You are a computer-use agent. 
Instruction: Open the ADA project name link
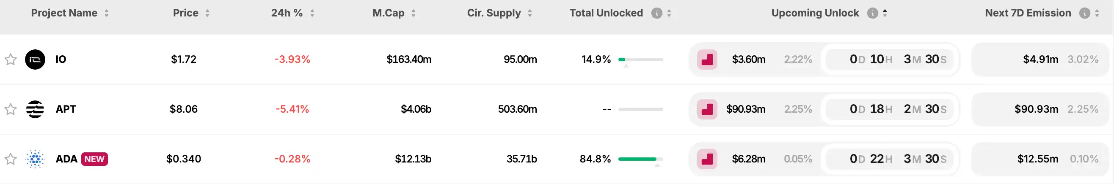[66, 159]
